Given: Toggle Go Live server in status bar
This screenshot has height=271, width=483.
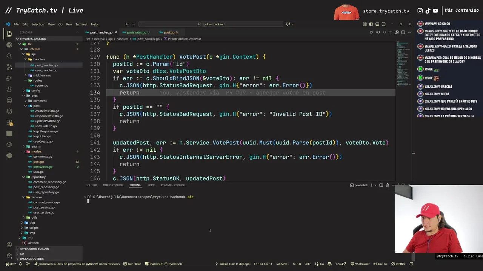Looking at the screenshot, I should (x=381, y=264).
